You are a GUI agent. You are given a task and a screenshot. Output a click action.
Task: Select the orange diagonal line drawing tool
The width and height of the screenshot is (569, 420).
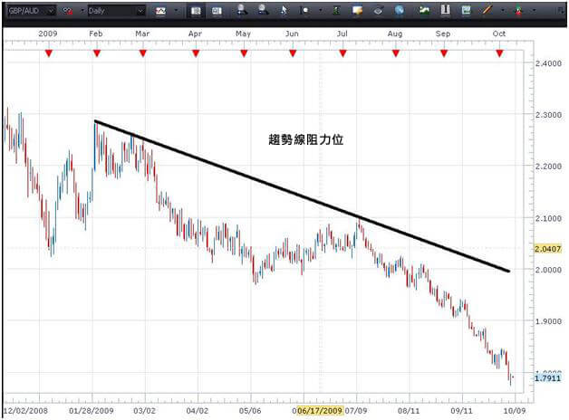click(x=487, y=11)
